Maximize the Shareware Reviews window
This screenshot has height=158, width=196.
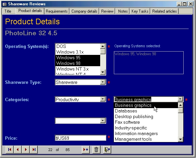(185, 4)
